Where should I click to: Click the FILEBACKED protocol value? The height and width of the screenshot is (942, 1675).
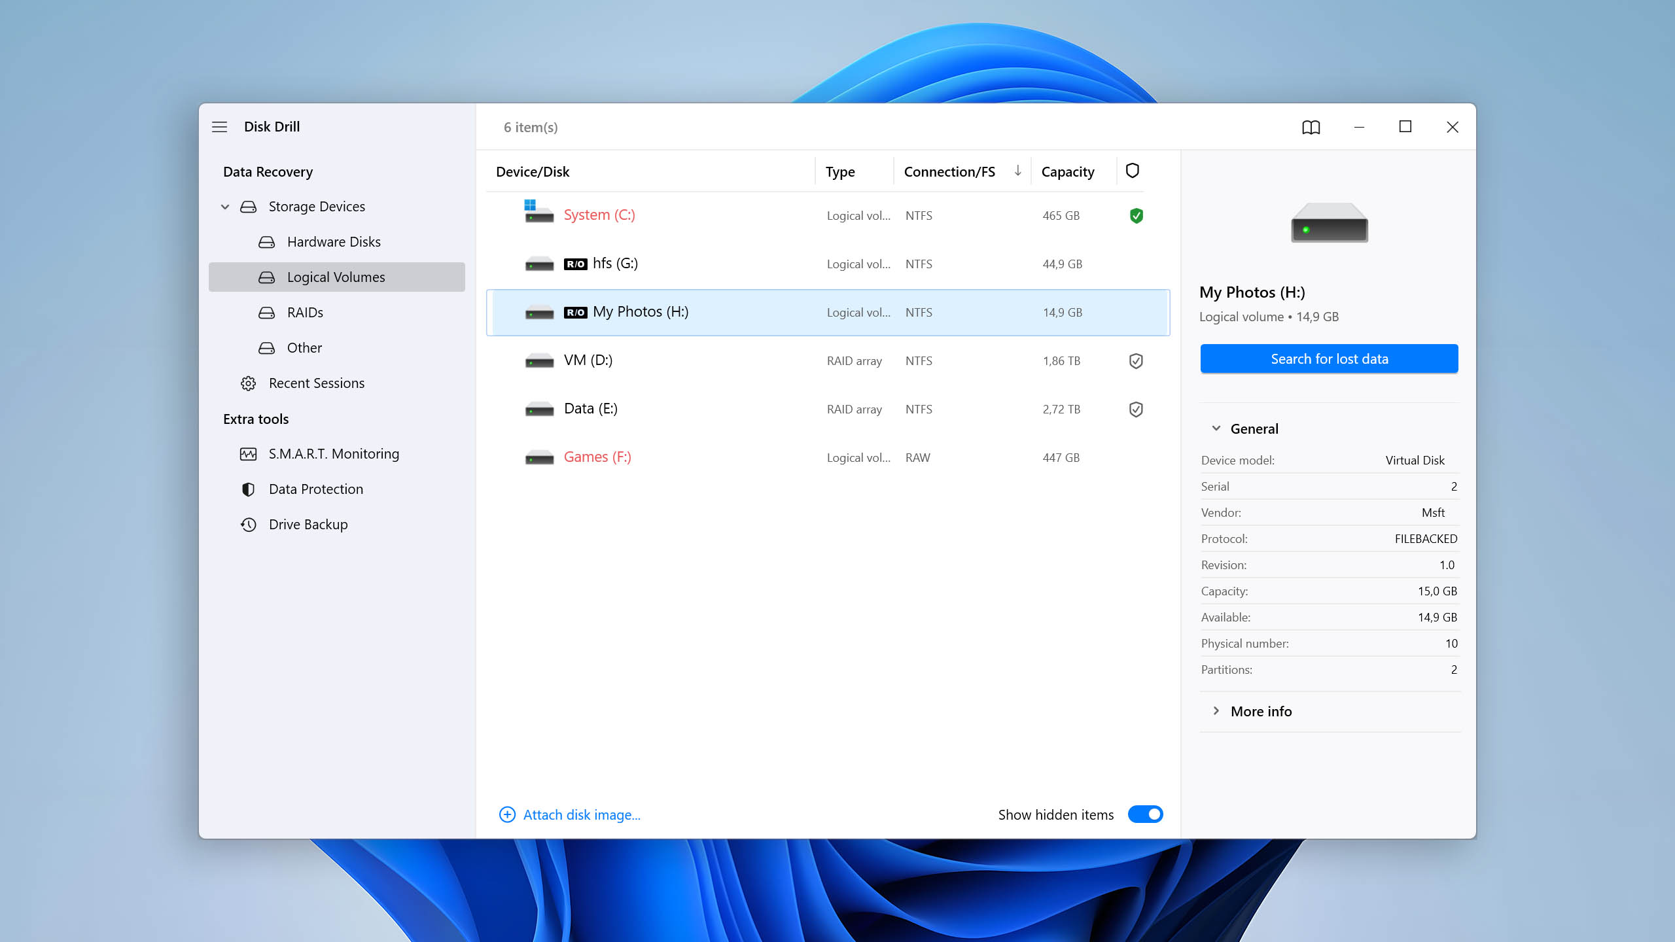click(x=1426, y=539)
